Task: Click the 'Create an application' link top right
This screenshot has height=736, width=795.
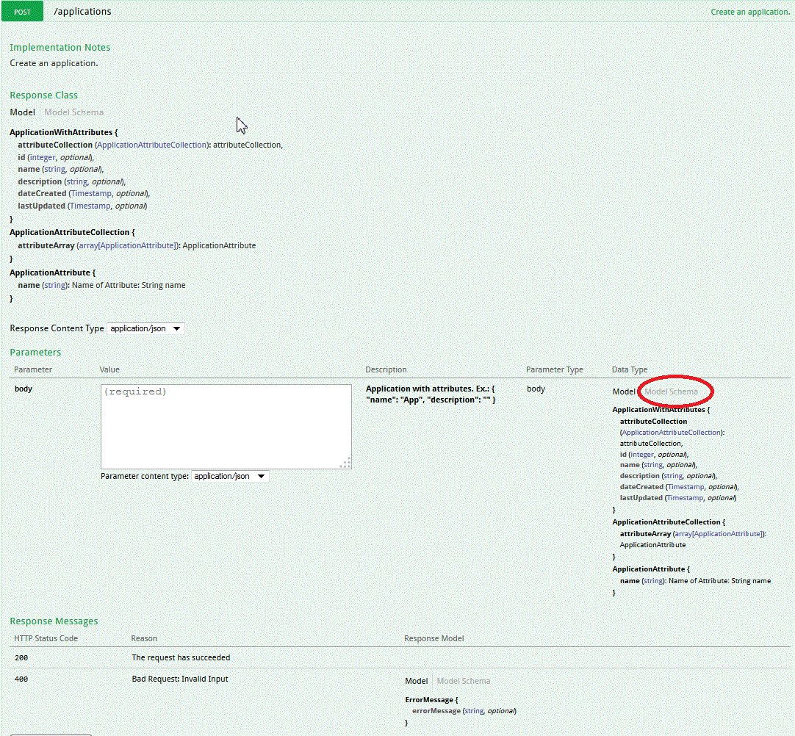Action: point(749,12)
